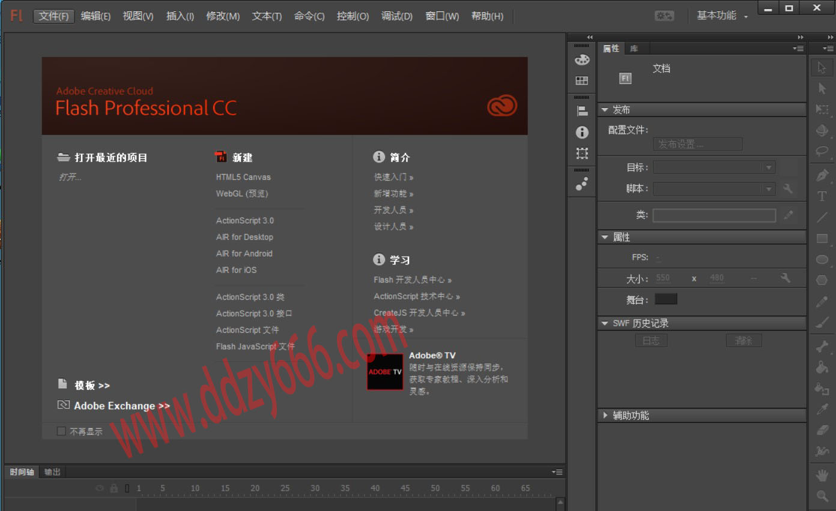Open the 脚本 dropdown
Screen dimensions: 836x511
click(x=714, y=188)
